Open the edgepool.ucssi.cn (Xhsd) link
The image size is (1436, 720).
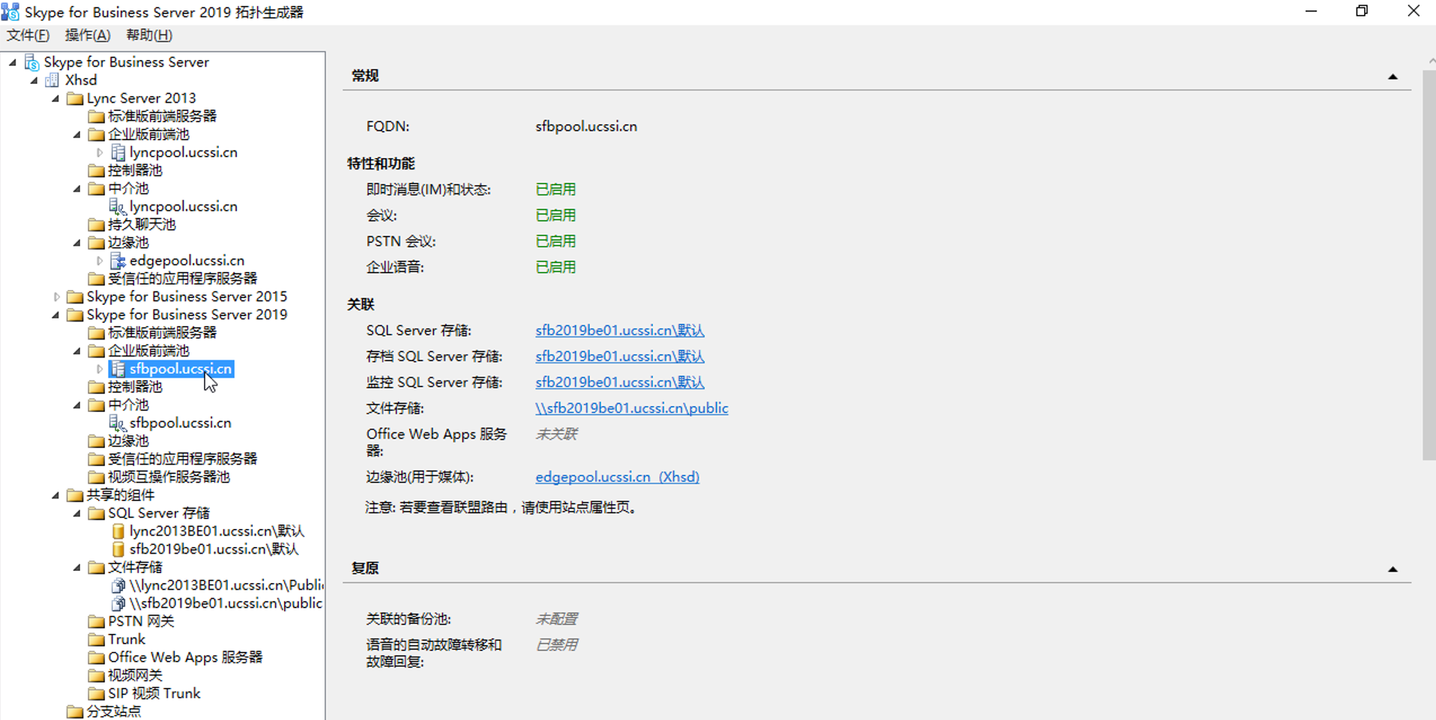[618, 477]
